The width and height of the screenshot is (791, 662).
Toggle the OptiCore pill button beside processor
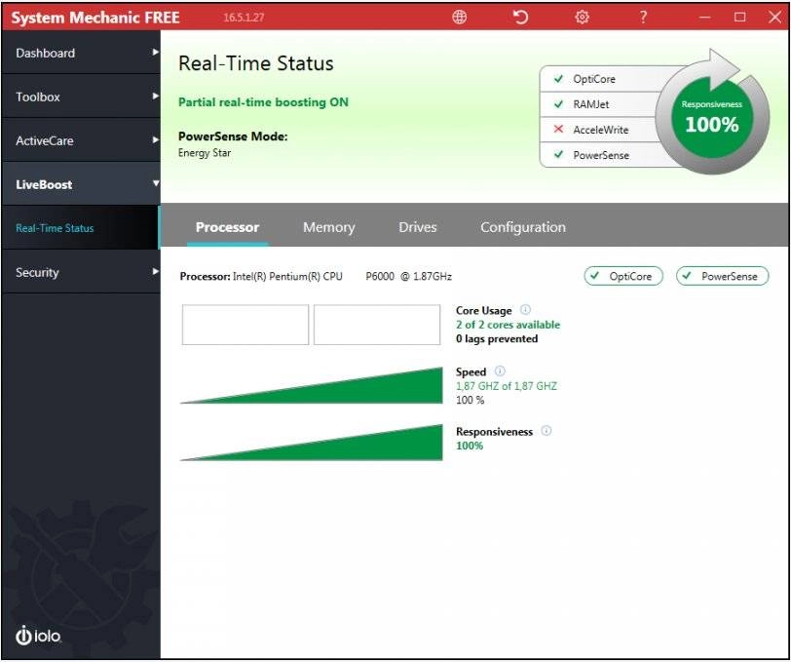[x=623, y=276]
